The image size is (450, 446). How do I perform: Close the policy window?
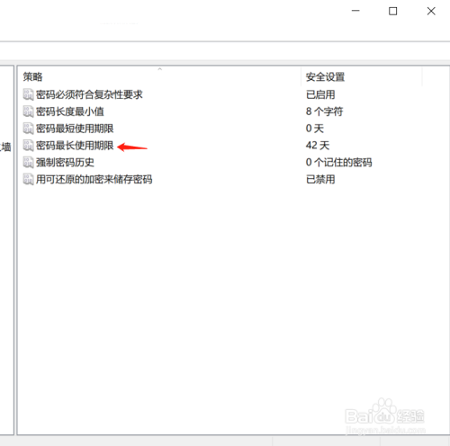click(x=431, y=11)
